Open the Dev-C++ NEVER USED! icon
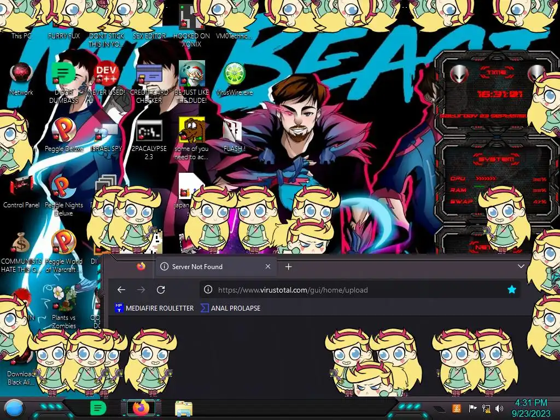Screen dimensions: 560x420 pos(107,79)
